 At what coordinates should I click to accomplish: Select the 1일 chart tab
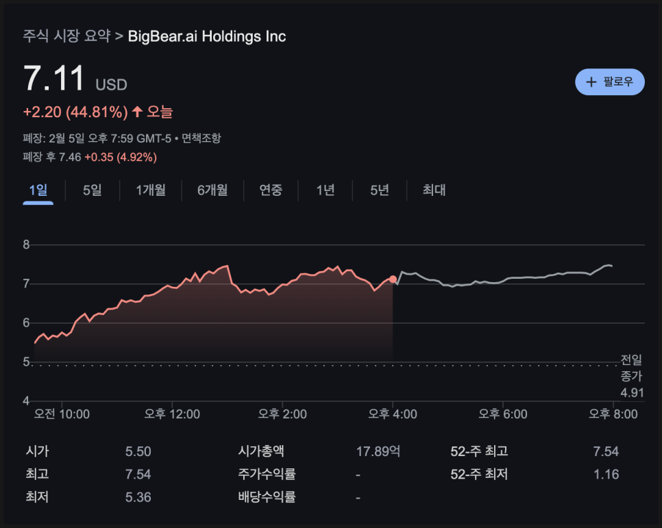point(38,190)
